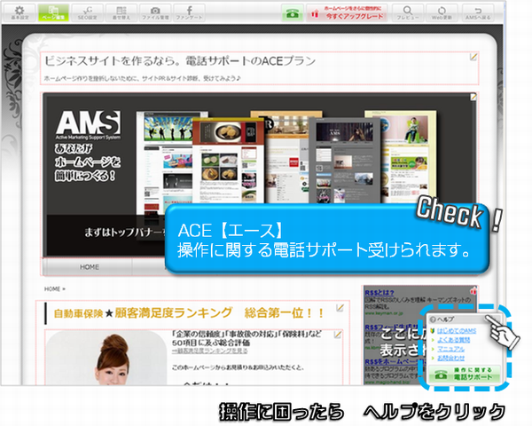Select the green ページ編集 toolbar button
Viewport: 532px width, 426px height.
[53, 13]
